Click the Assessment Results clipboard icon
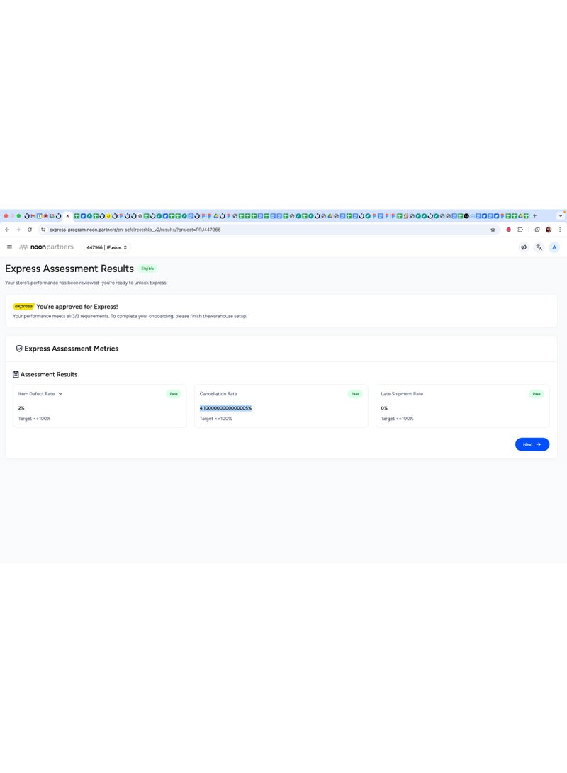 tap(16, 375)
